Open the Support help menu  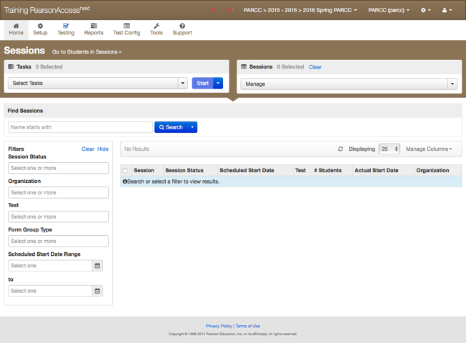pyautogui.click(x=182, y=29)
